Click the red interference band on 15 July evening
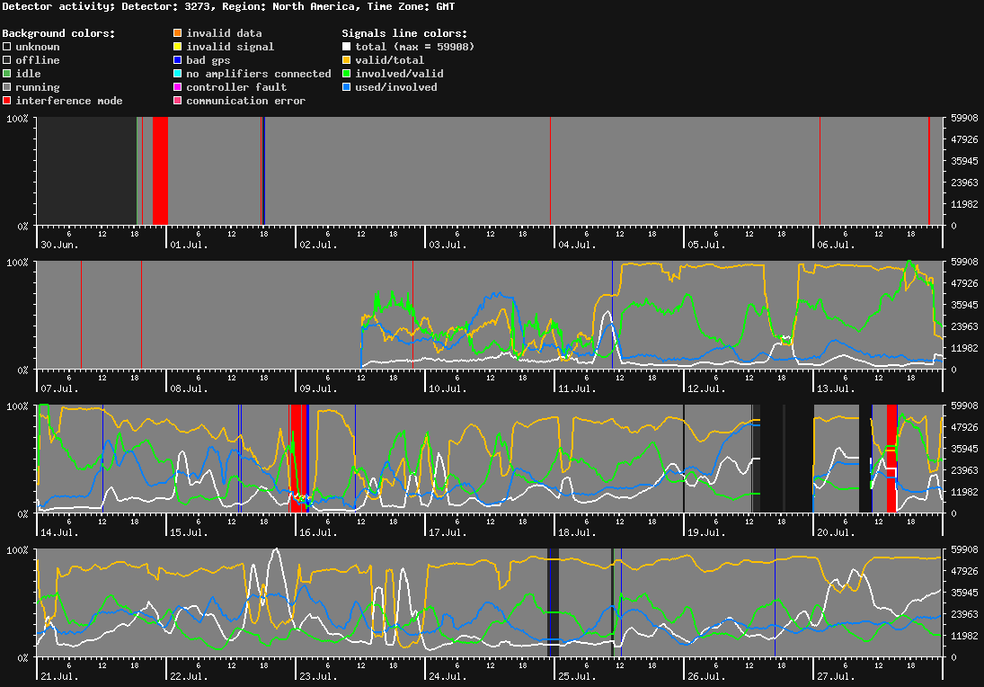 [298, 459]
